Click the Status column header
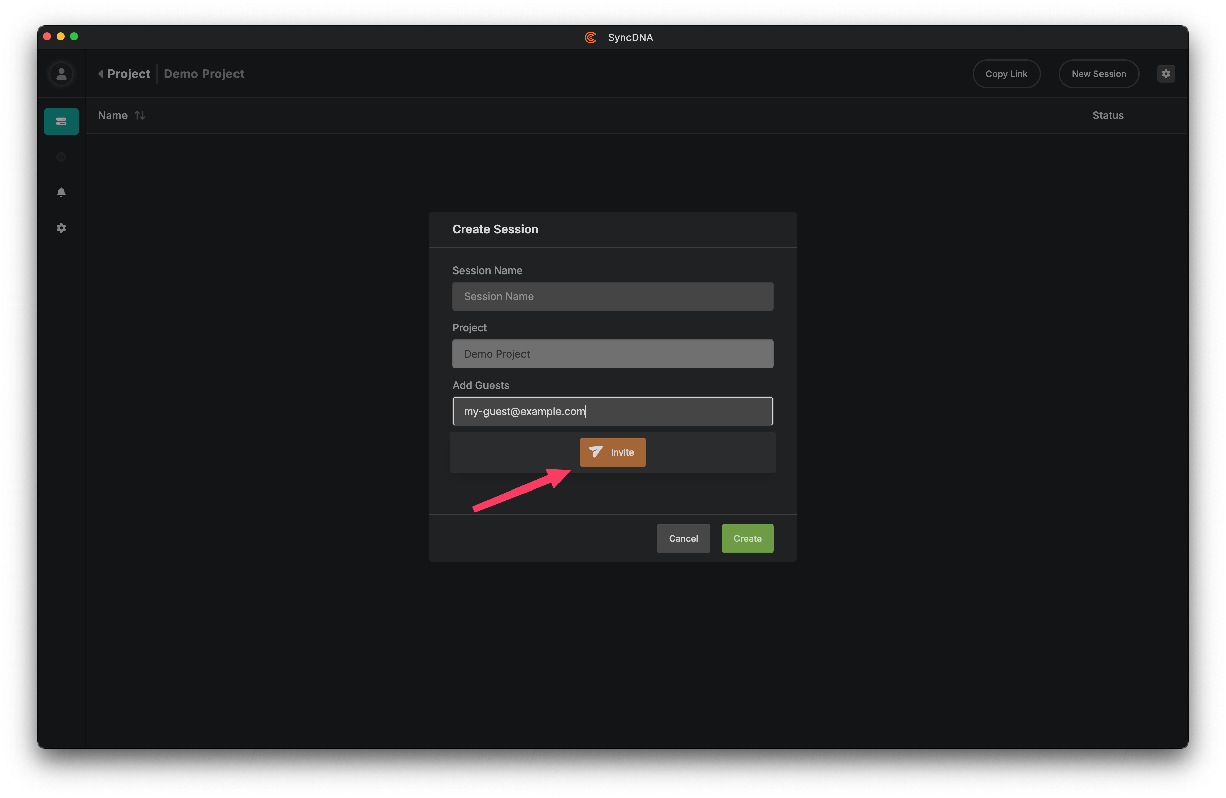The width and height of the screenshot is (1226, 798). 1108,115
